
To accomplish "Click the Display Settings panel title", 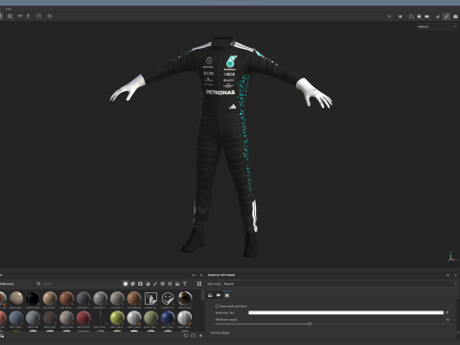I will (x=221, y=275).
